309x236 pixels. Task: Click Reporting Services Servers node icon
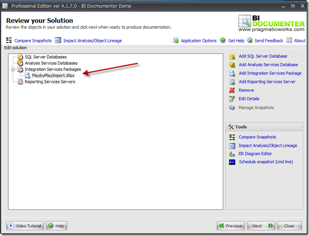(x=20, y=82)
